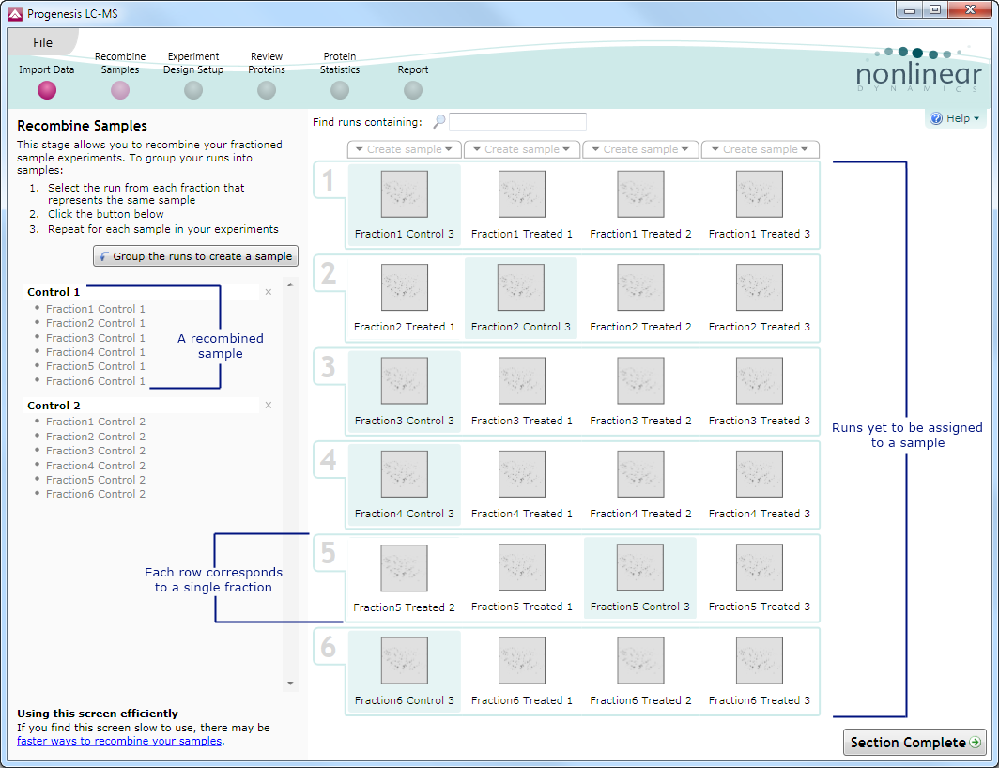Click the Import Data tab label

coord(47,69)
